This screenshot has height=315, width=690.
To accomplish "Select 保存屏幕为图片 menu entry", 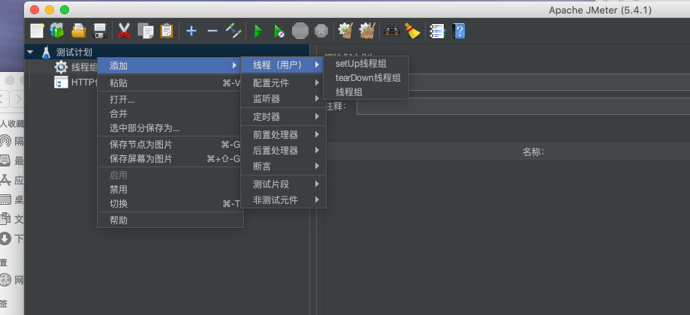I will coord(170,158).
